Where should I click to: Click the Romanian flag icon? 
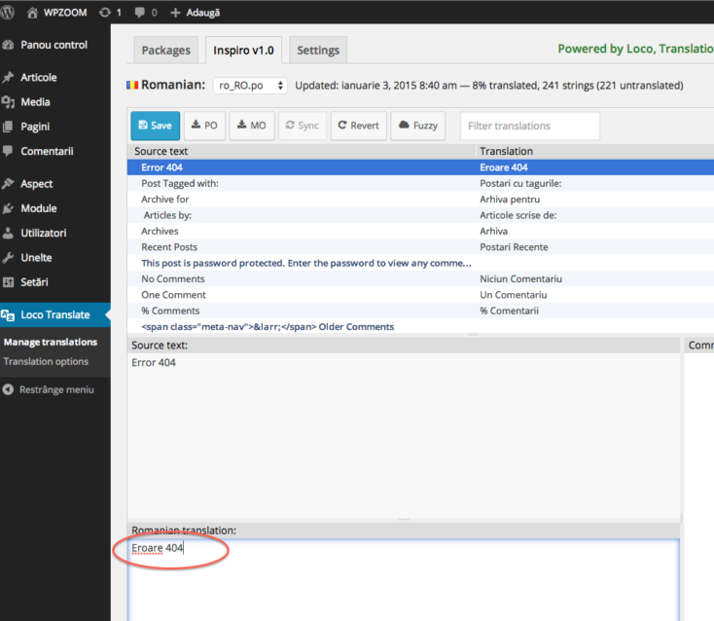coord(132,85)
